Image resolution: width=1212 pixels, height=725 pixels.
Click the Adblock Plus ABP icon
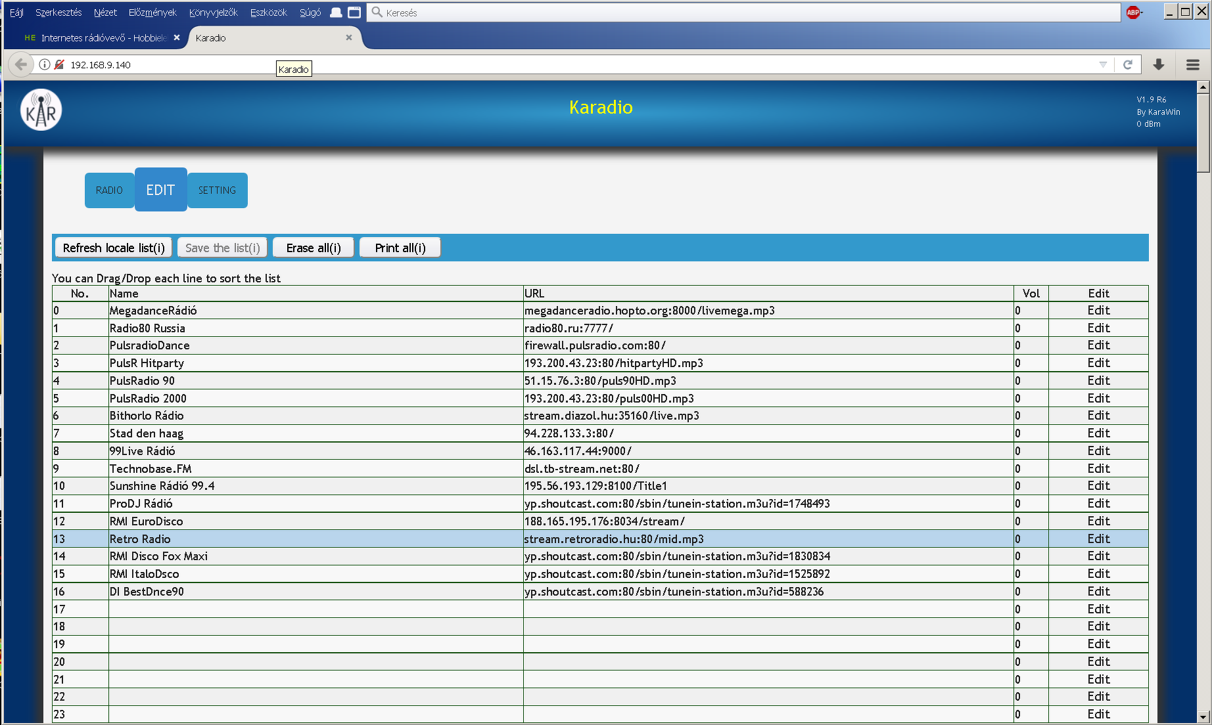pyautogui.click(x=1134, y=12)
